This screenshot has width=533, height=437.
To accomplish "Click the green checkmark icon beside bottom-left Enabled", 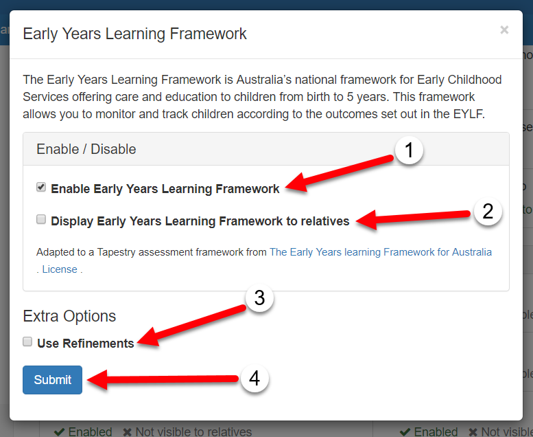I will (x=59, y=432).
